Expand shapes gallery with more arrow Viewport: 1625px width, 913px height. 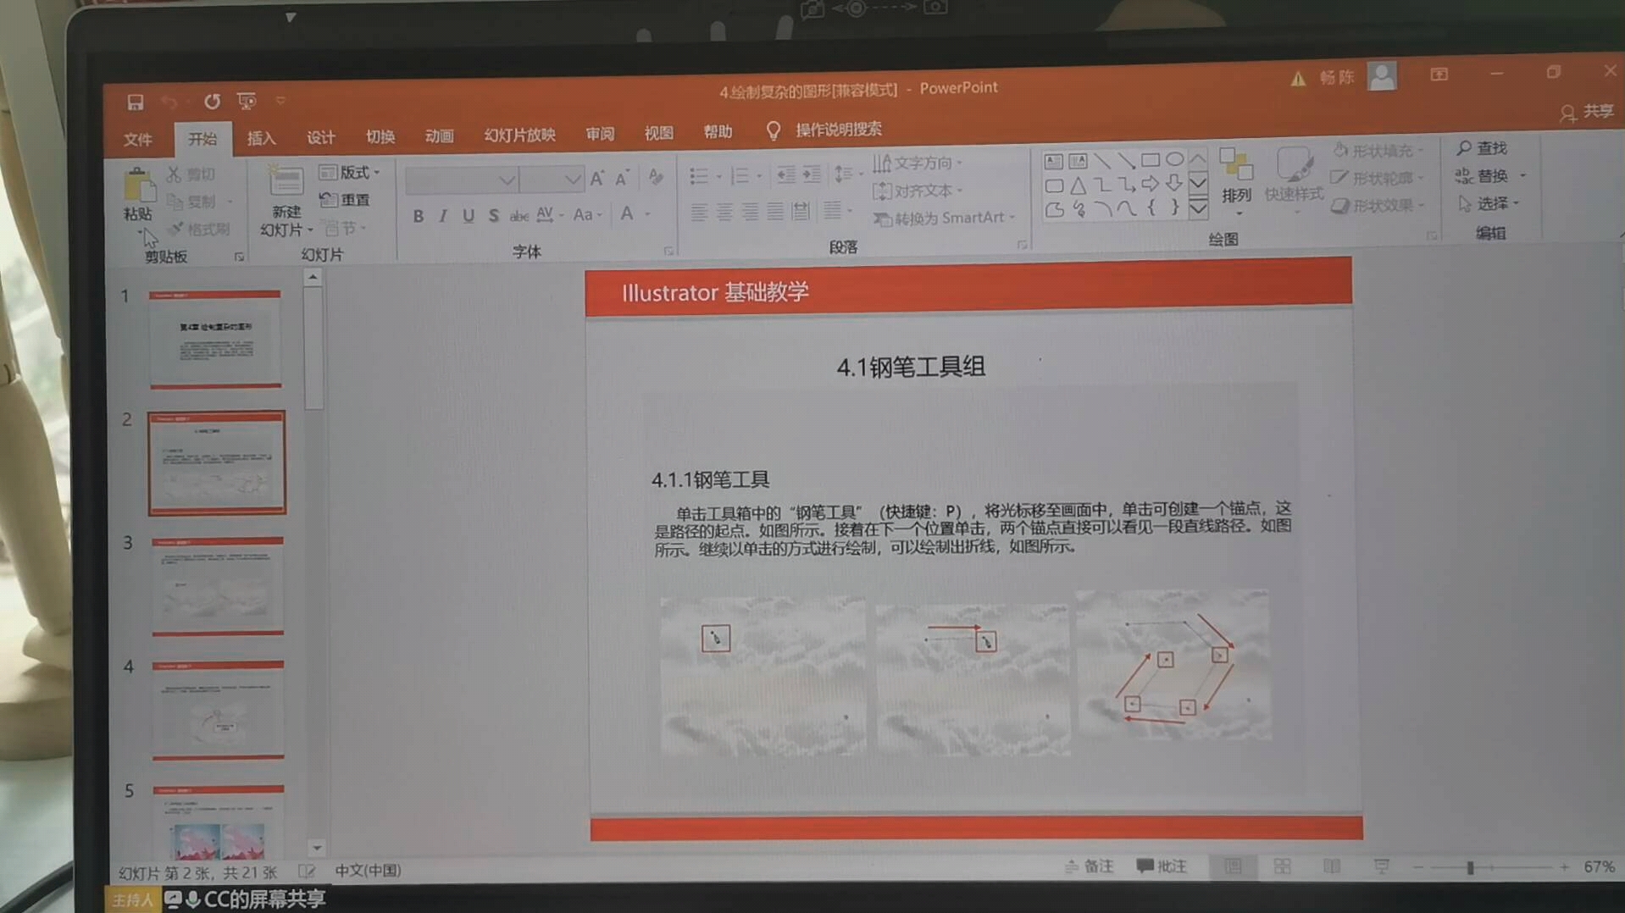click(1198, 207)
